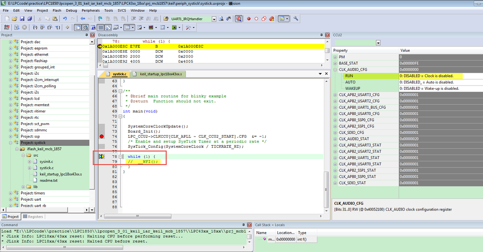Expand the Project: ethernet tree node
This screenshot has height=252, width=483.
tap(11, 55)
